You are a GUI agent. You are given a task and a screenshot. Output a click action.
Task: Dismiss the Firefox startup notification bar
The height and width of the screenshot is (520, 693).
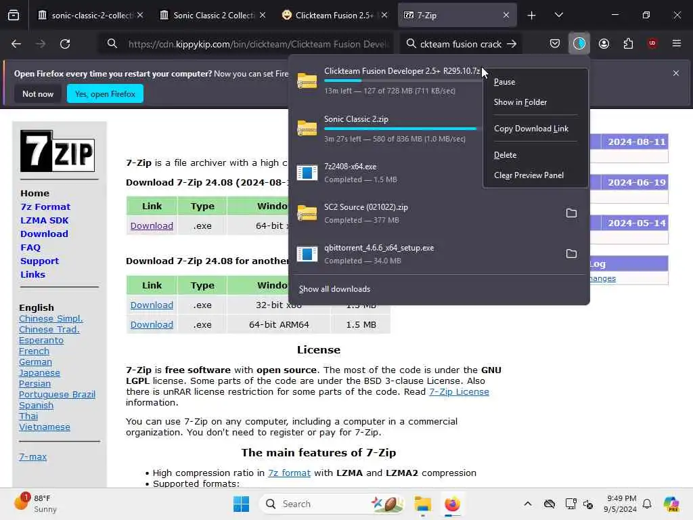click(x=676, y=73)
